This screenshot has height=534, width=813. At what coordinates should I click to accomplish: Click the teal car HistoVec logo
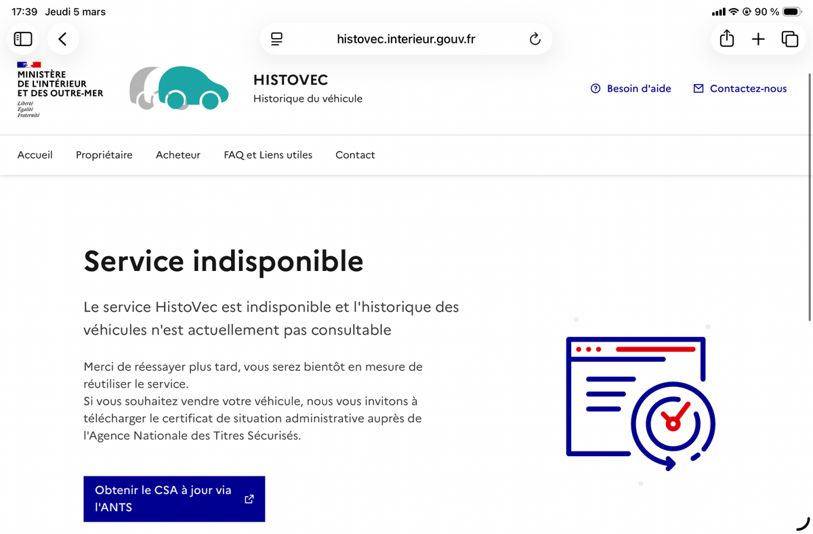pos(179,88)
